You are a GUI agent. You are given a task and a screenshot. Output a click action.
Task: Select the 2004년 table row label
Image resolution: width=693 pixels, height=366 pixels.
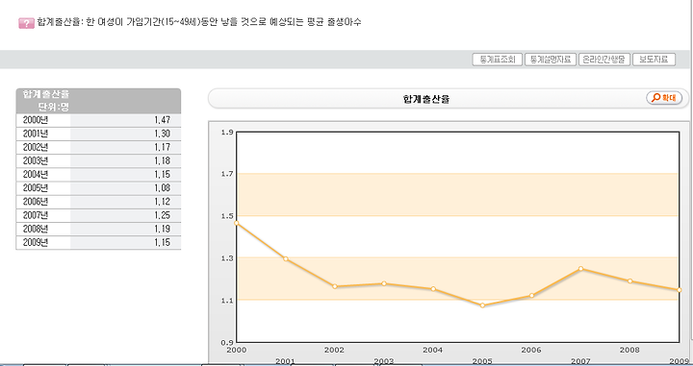pos(36,175)
